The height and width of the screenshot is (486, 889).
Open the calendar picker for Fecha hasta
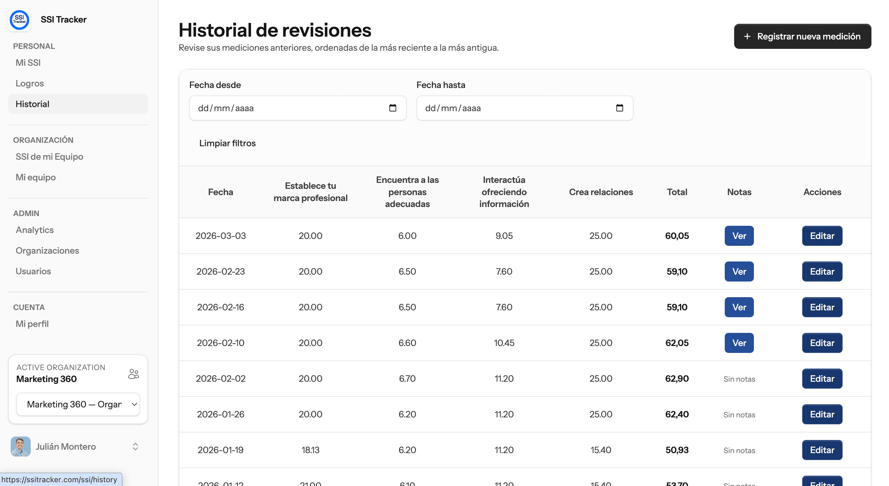(620, 108)
